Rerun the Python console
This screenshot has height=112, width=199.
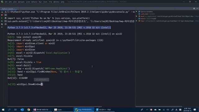[2, 12]
